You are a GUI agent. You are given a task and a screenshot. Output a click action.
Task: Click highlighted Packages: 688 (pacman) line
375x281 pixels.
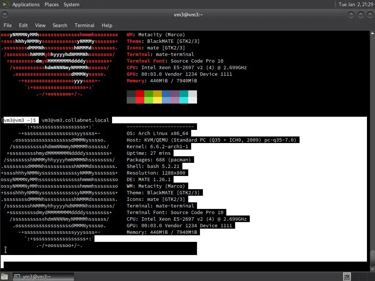[159, 160]
